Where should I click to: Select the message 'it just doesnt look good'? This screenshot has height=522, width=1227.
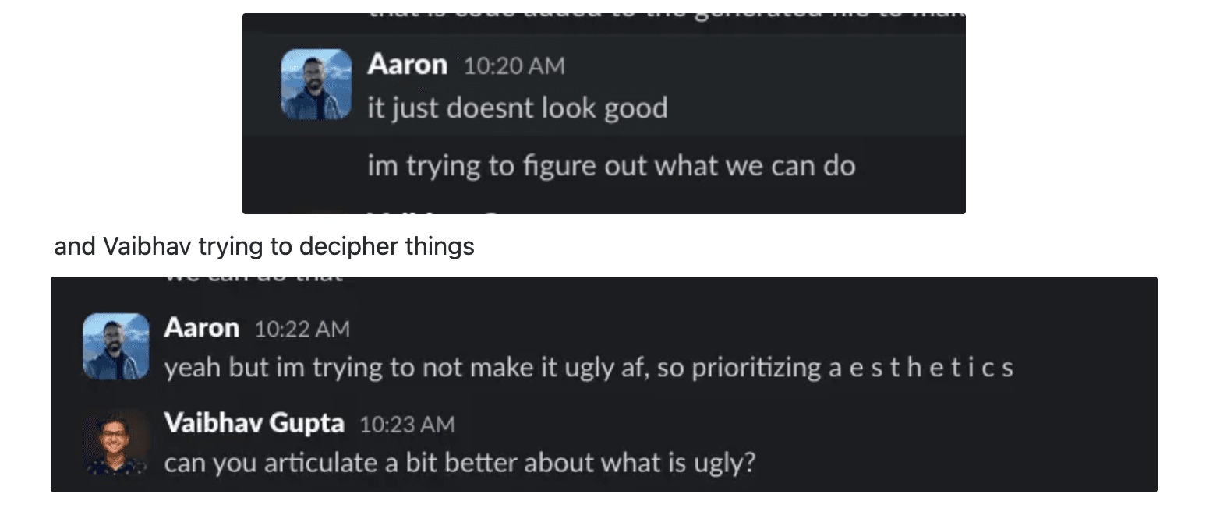point(518,108)
